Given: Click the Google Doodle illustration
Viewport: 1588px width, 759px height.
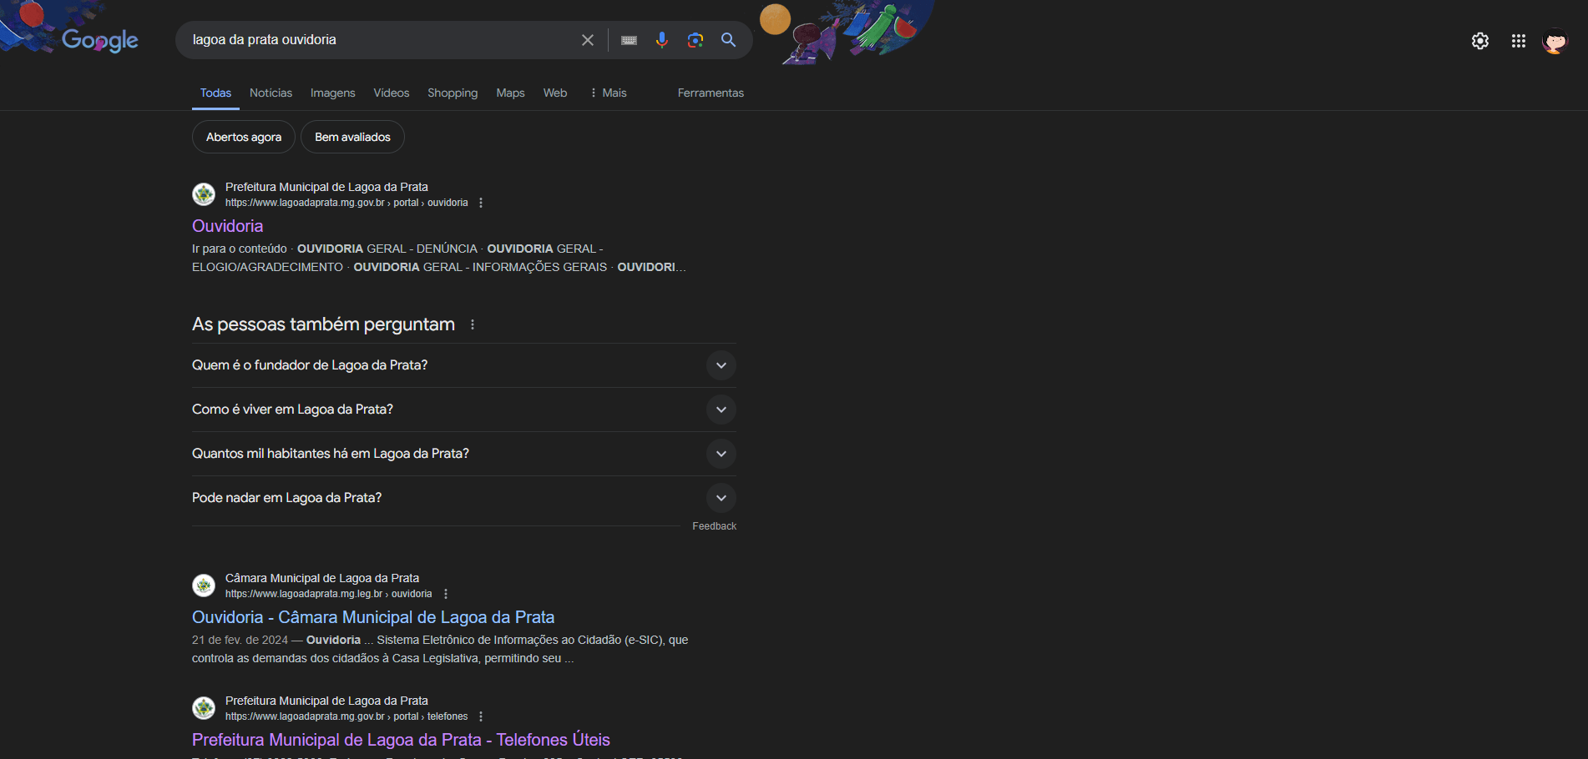Looking at the screenshot, I should pyautogui.click(x=847, y=31).
